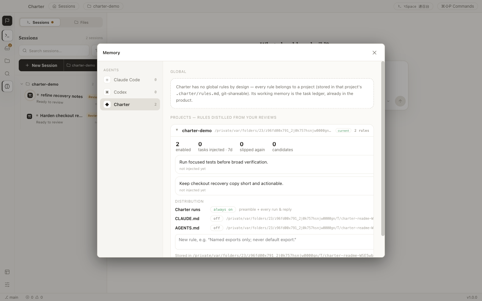Click the Charter app name in the top bar
The width and height of the screenshot is (482, 301).
pyautogui.click(x=36, y=6)
